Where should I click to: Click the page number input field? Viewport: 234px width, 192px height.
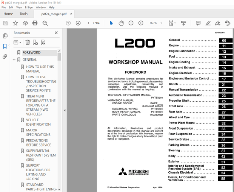tap(88, 23)
